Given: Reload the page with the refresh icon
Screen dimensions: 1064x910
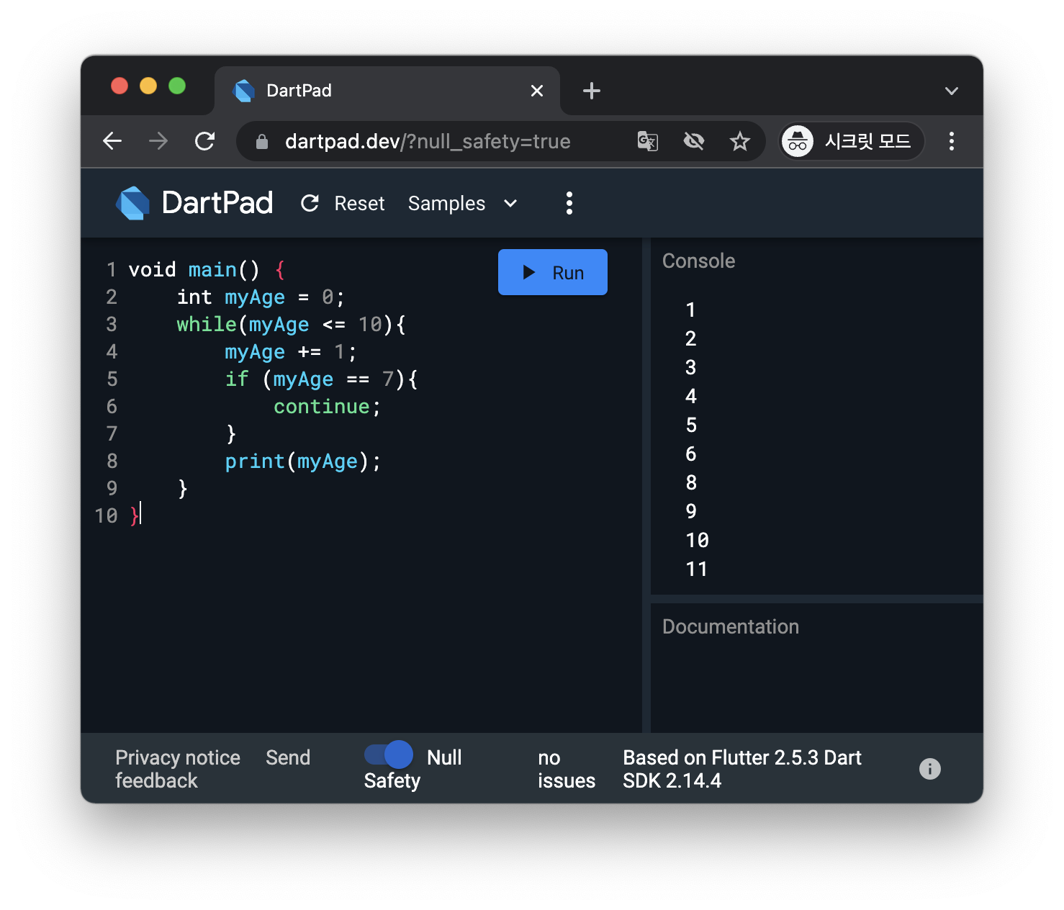Looking at the screenshot, I should 205,141.
